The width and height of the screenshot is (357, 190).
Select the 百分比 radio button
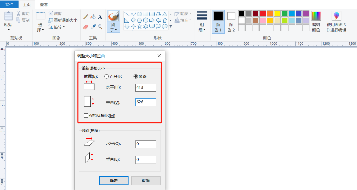(106, 76)
